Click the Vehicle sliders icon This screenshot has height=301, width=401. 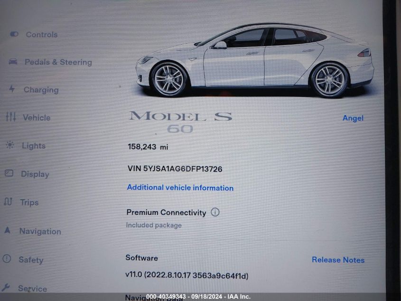[11, 117]
